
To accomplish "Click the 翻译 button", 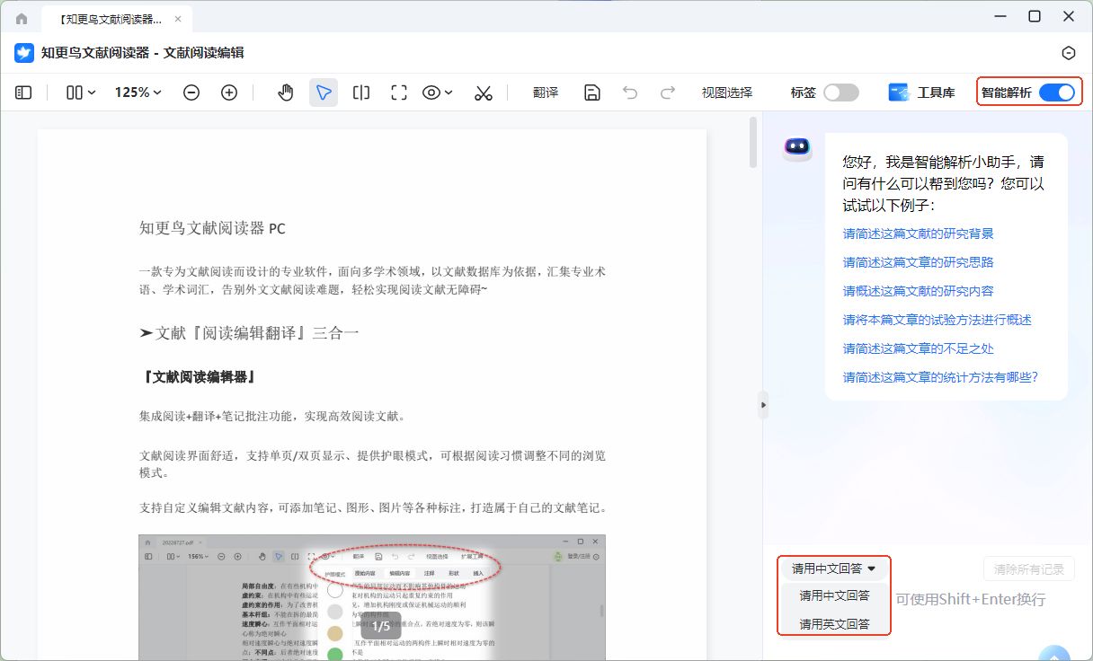I will (546, 93).
